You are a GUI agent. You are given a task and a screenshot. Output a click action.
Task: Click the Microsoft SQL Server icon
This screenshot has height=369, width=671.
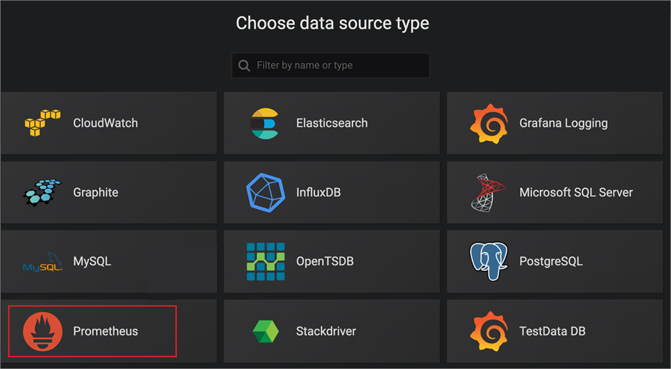coord(488,193)
